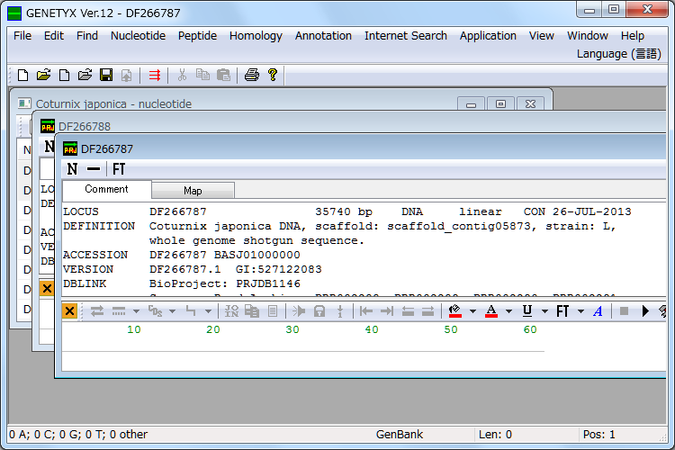Open dropdown arrow beside dashed line icon
Image resolution: width=675 pixels, height=450 pixels.
[136, 311]
